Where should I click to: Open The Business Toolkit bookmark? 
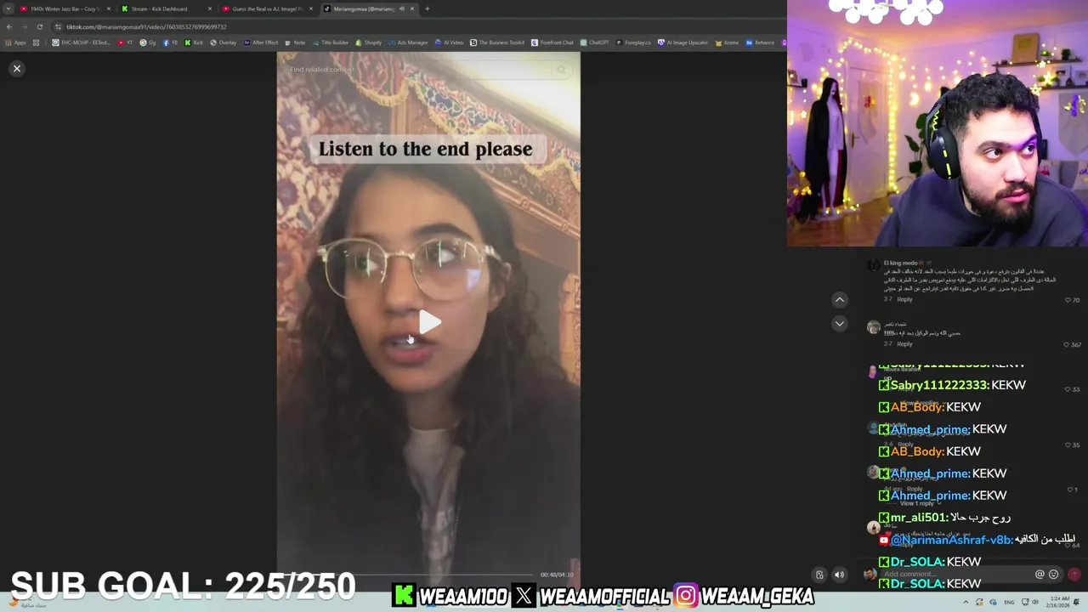pyautogui.click(x=497, y=42)
